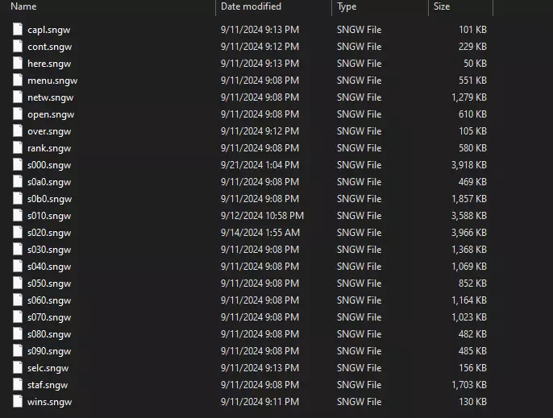Sort files by the Name column
Image resolution: width=553 pixels, height=418 pixels.
[24, 6]
